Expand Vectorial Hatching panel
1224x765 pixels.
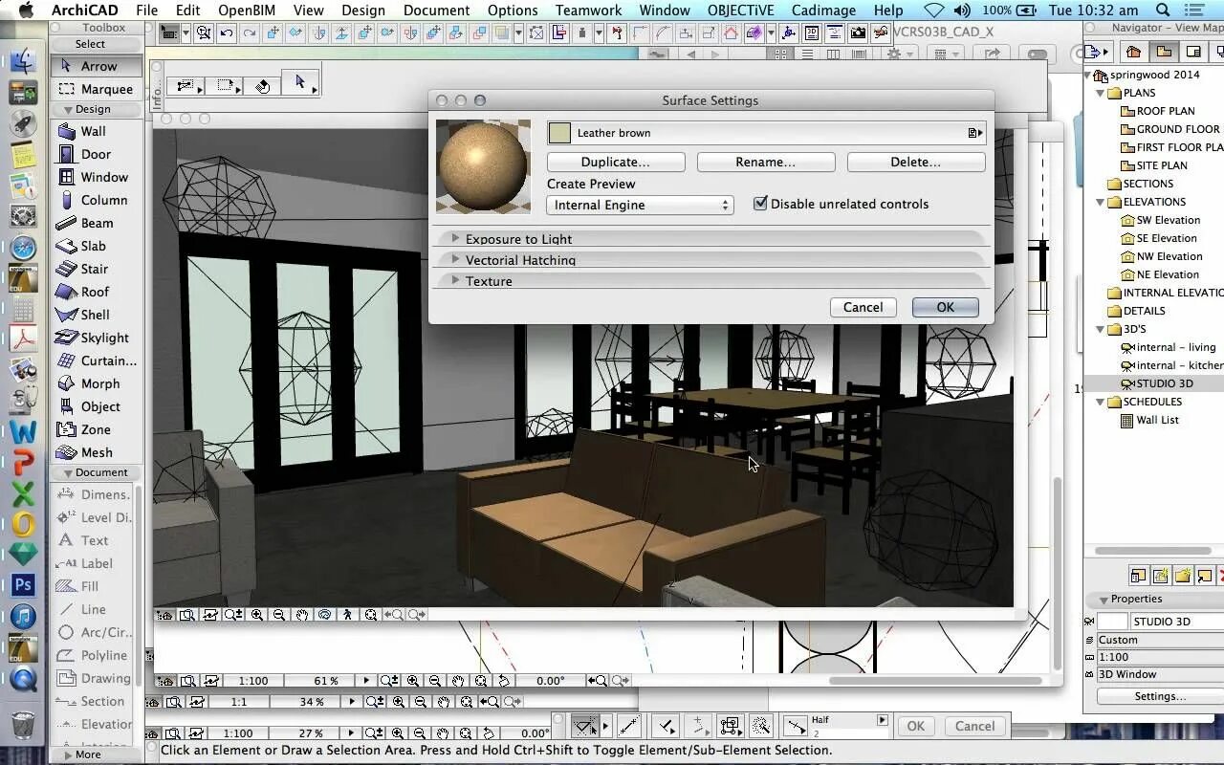click(x=456, y=259)
